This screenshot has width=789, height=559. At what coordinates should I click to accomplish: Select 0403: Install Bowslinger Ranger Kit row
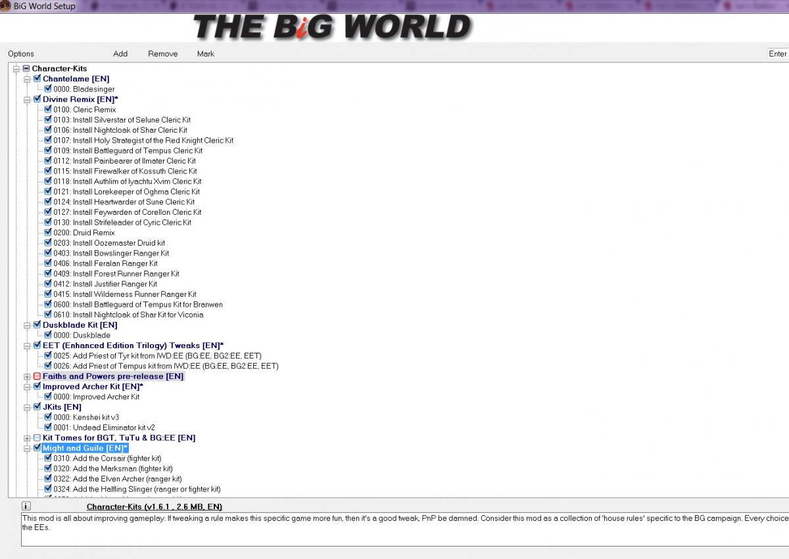111,253
